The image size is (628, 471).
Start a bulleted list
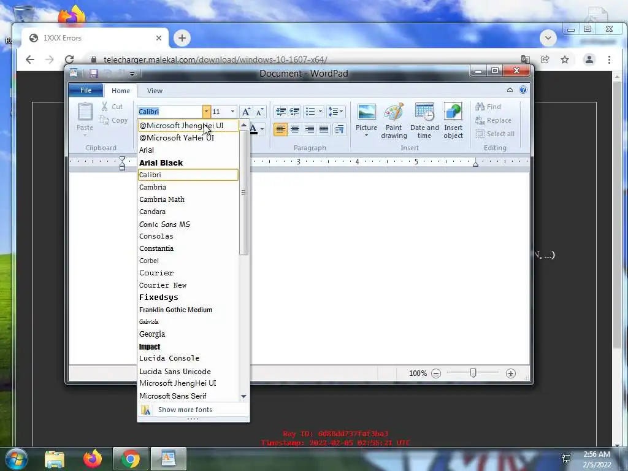click(x=310, y=112)
